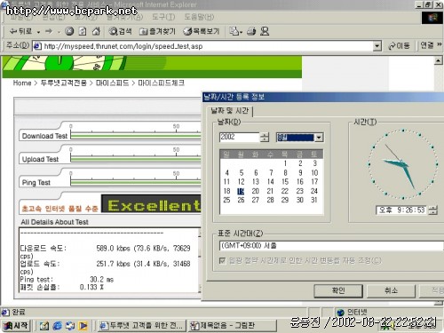Click the Upload Test gauge bar

[136, 159]
